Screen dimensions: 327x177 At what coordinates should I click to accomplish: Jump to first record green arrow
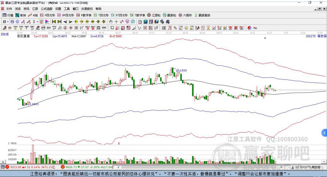54,22
